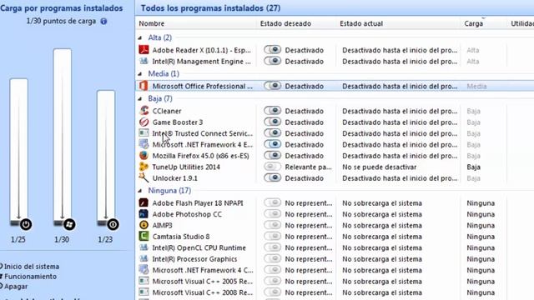The image size is (534, 300).
Task: Sort by the Carga column header
Action: [483, 23]
